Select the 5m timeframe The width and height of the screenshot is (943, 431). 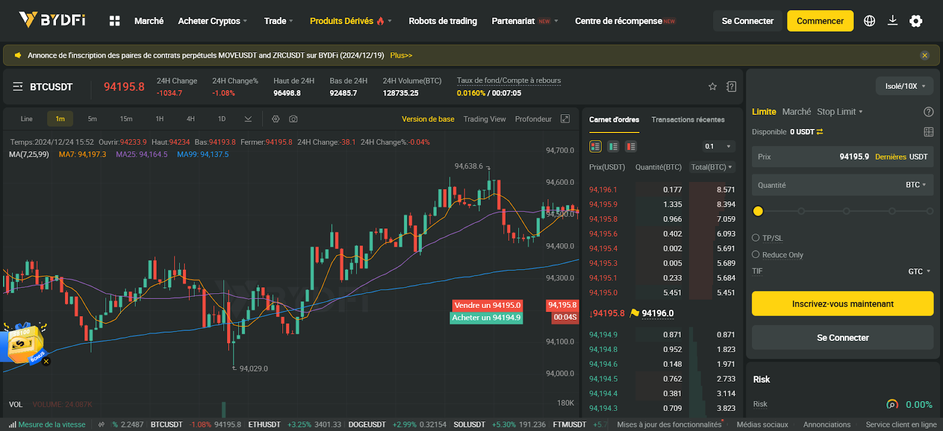93,119
